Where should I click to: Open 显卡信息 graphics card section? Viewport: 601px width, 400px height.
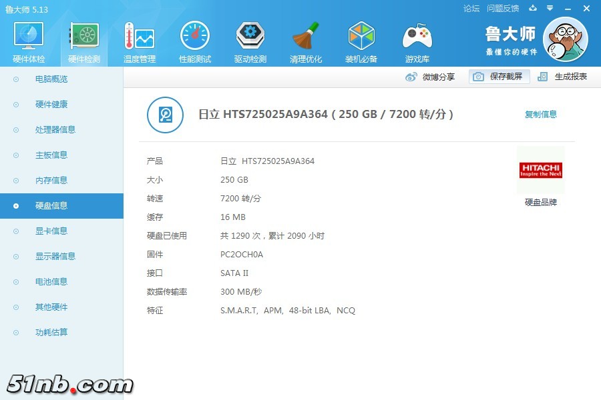51,231
